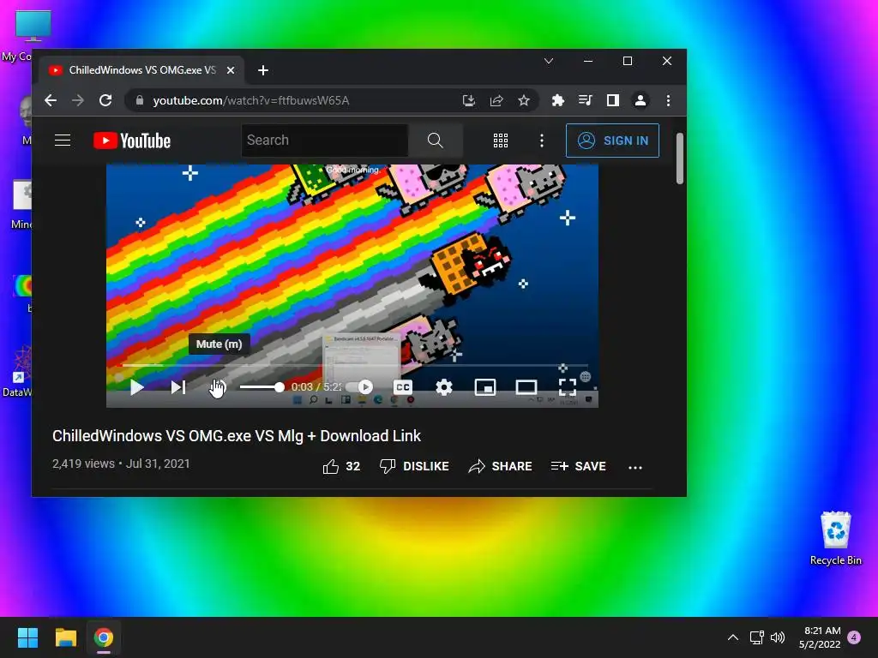
Task: Toggle the autoplay switch
Action: [359, 386]
